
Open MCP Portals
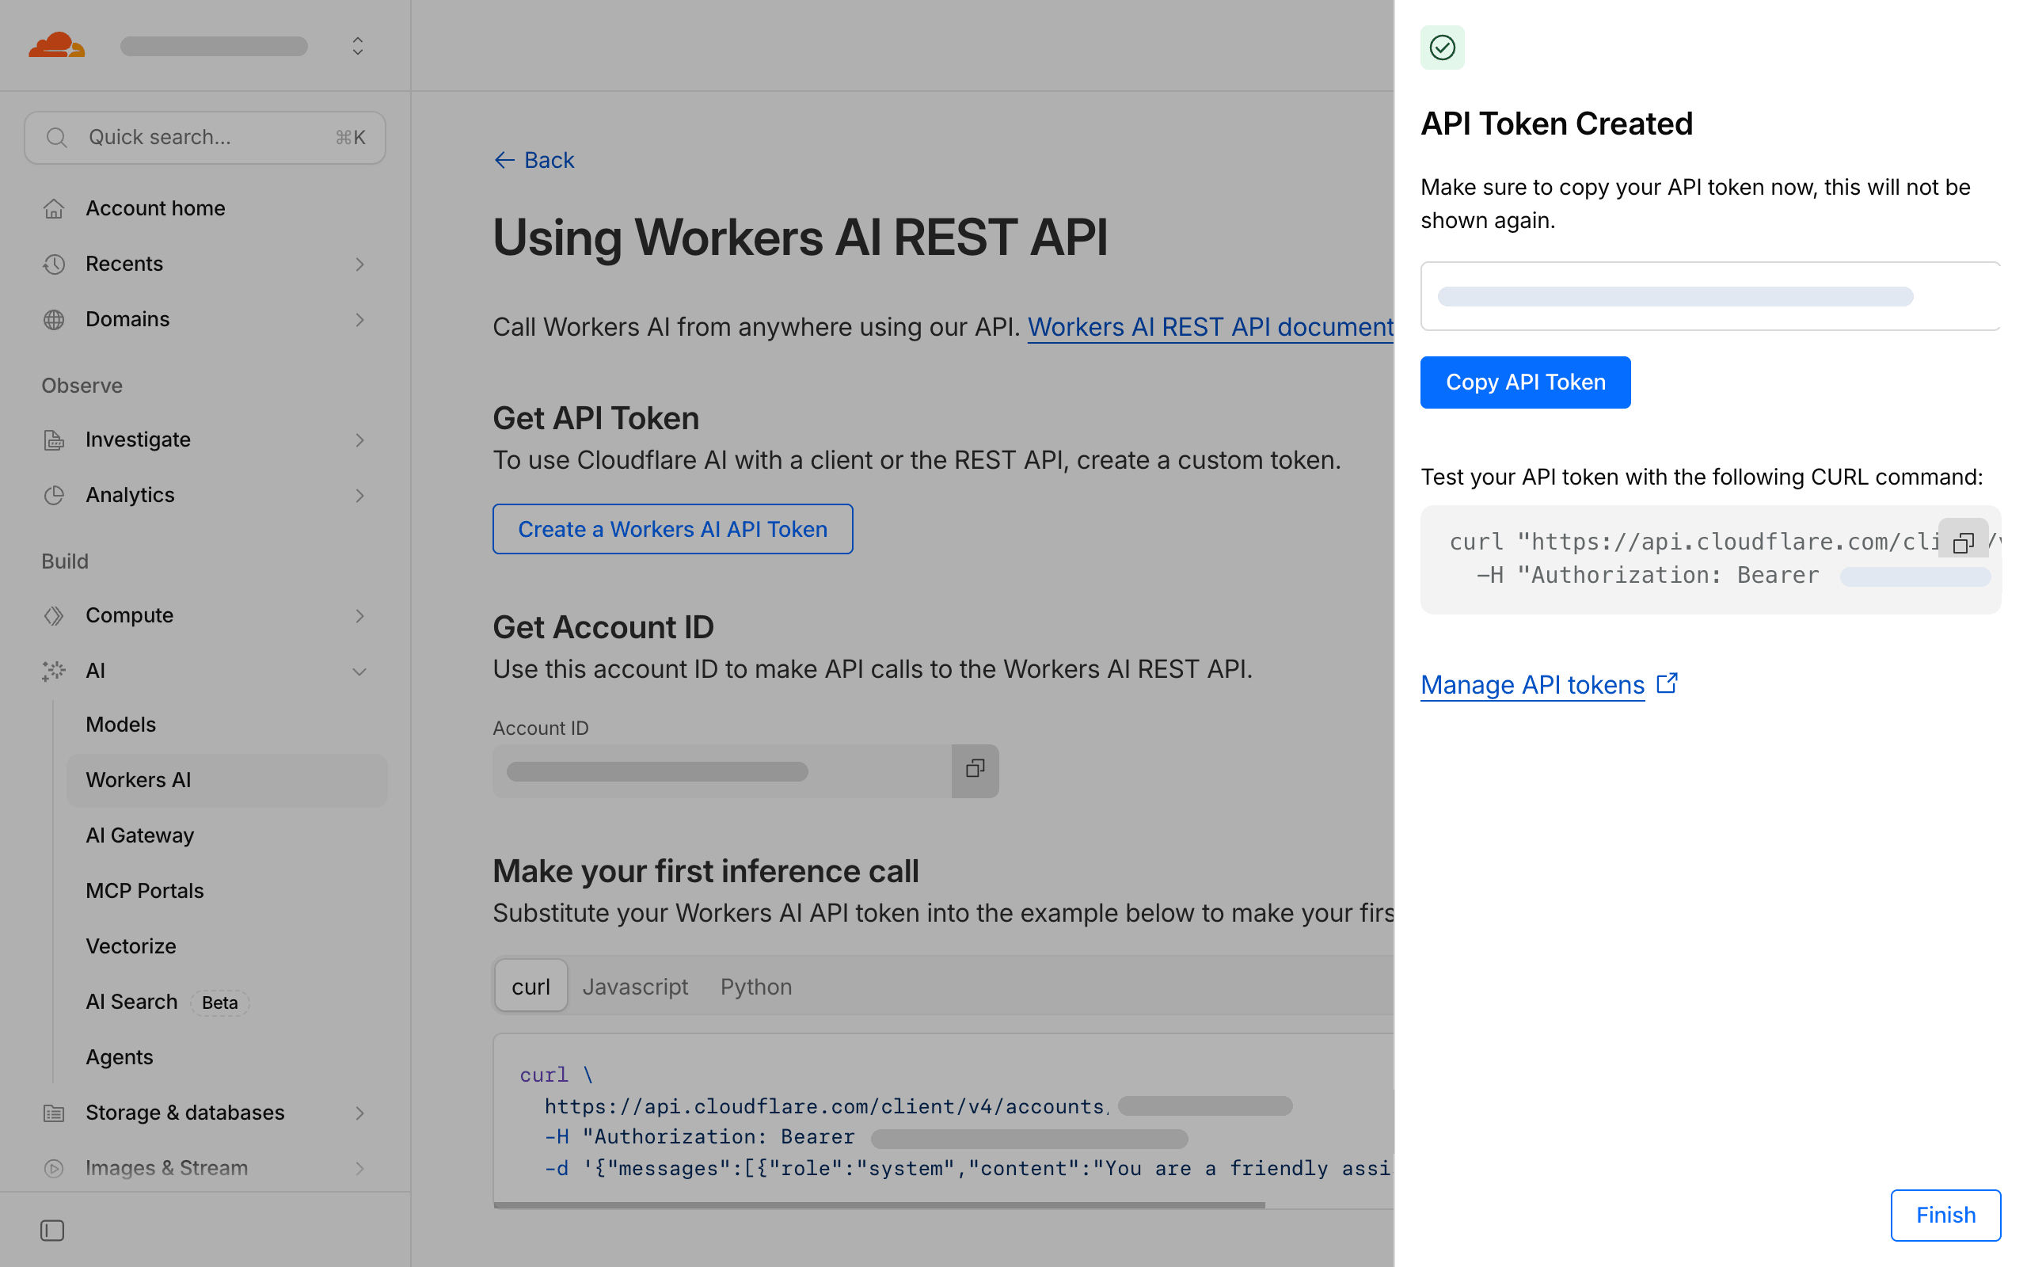pyautogui.click(x=144, y=891)
